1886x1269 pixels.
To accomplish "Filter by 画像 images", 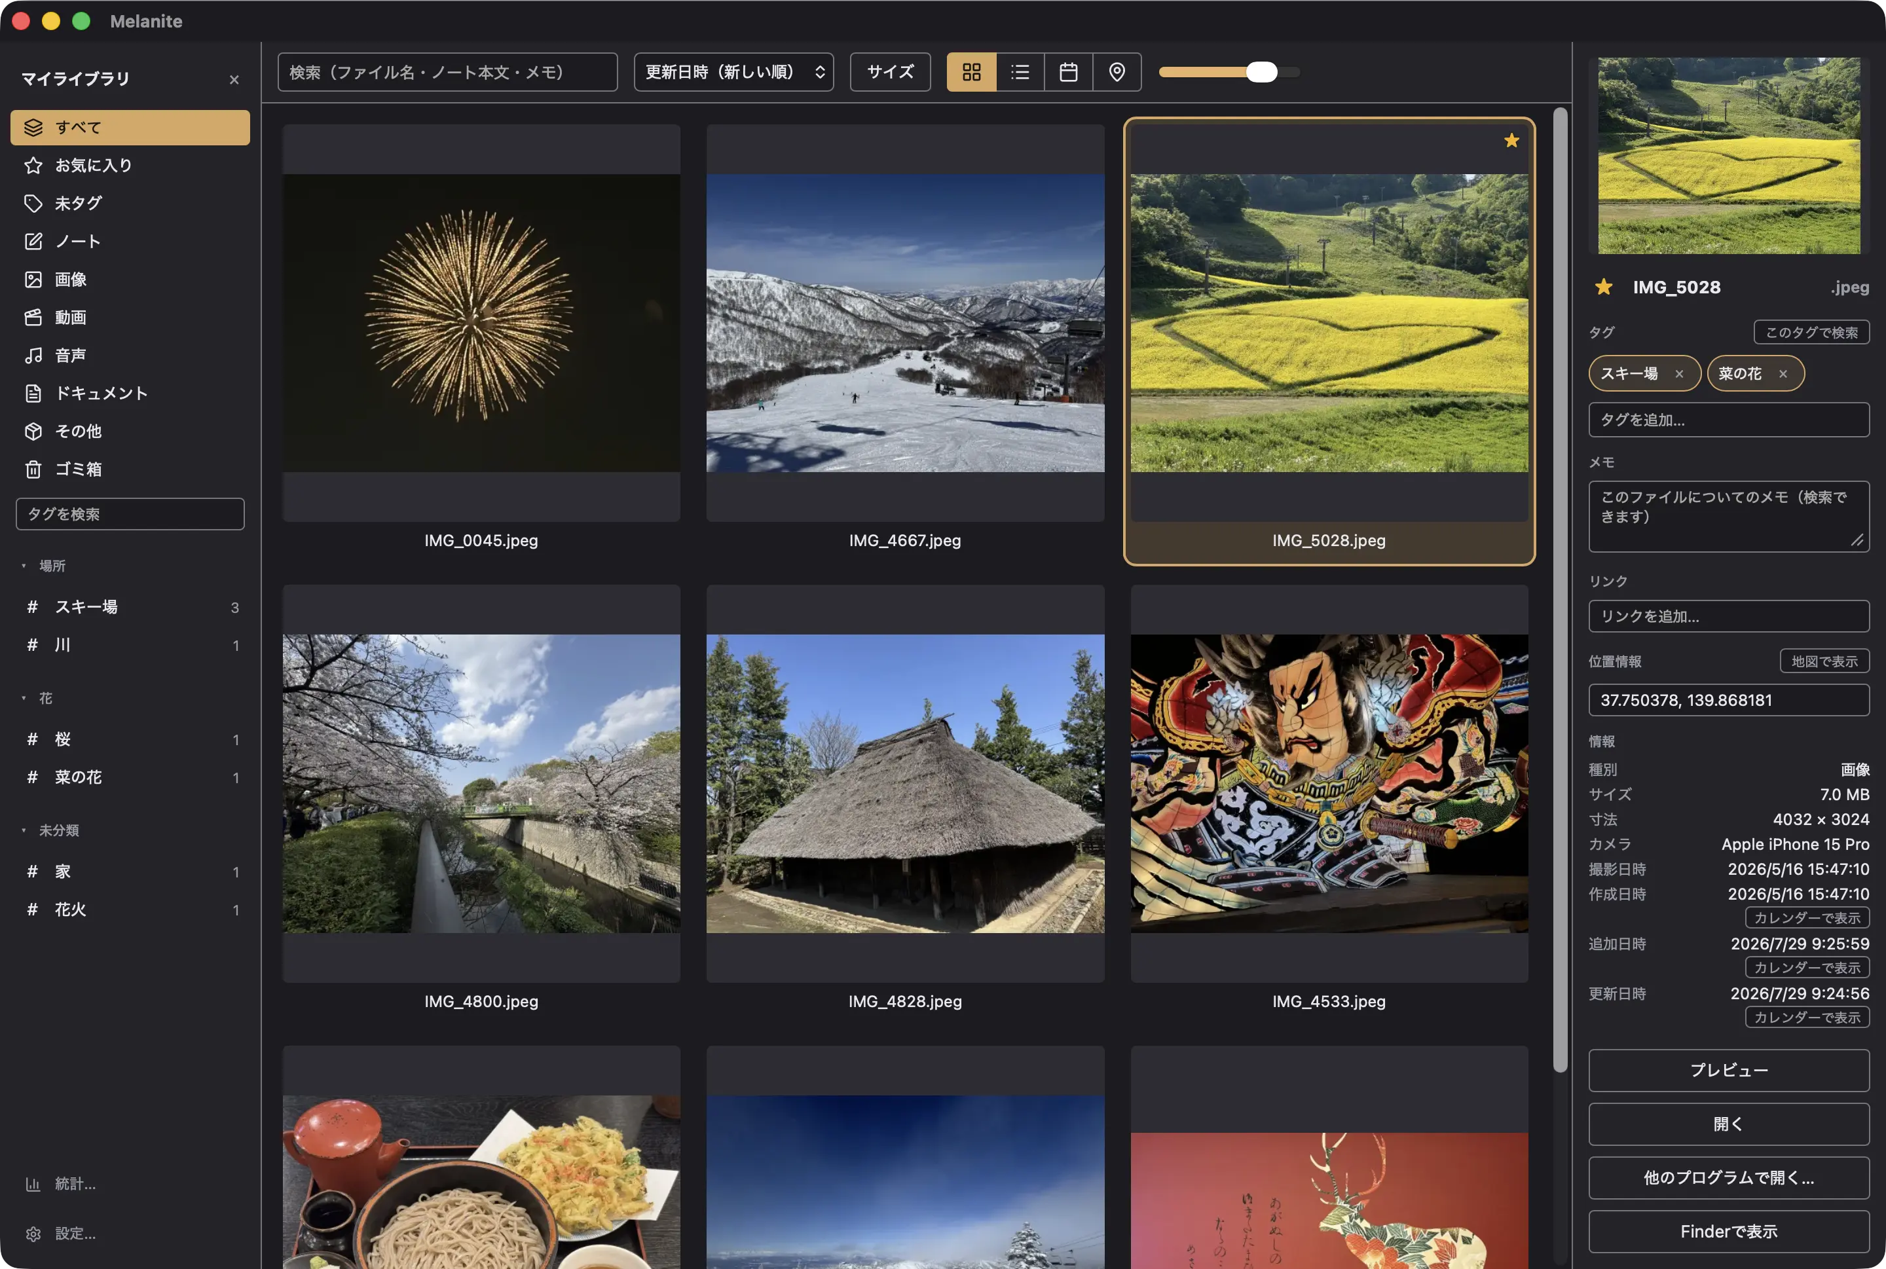I will coord(130,279).
